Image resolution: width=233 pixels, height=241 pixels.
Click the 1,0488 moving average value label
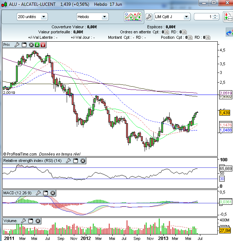(226, 130)
